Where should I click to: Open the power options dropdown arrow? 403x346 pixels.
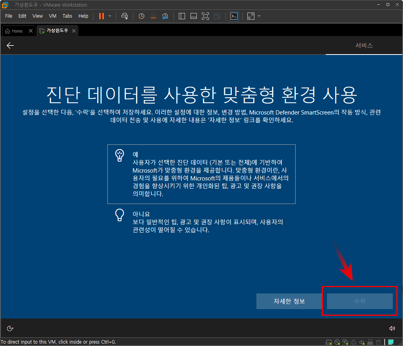pos(110,16)
